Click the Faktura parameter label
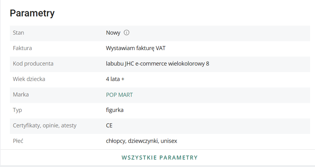 22,48
